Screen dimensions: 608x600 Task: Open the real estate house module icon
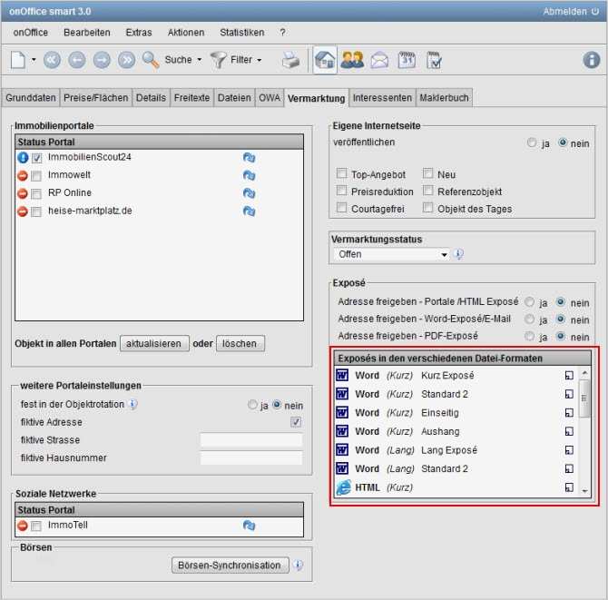(325, 60)
